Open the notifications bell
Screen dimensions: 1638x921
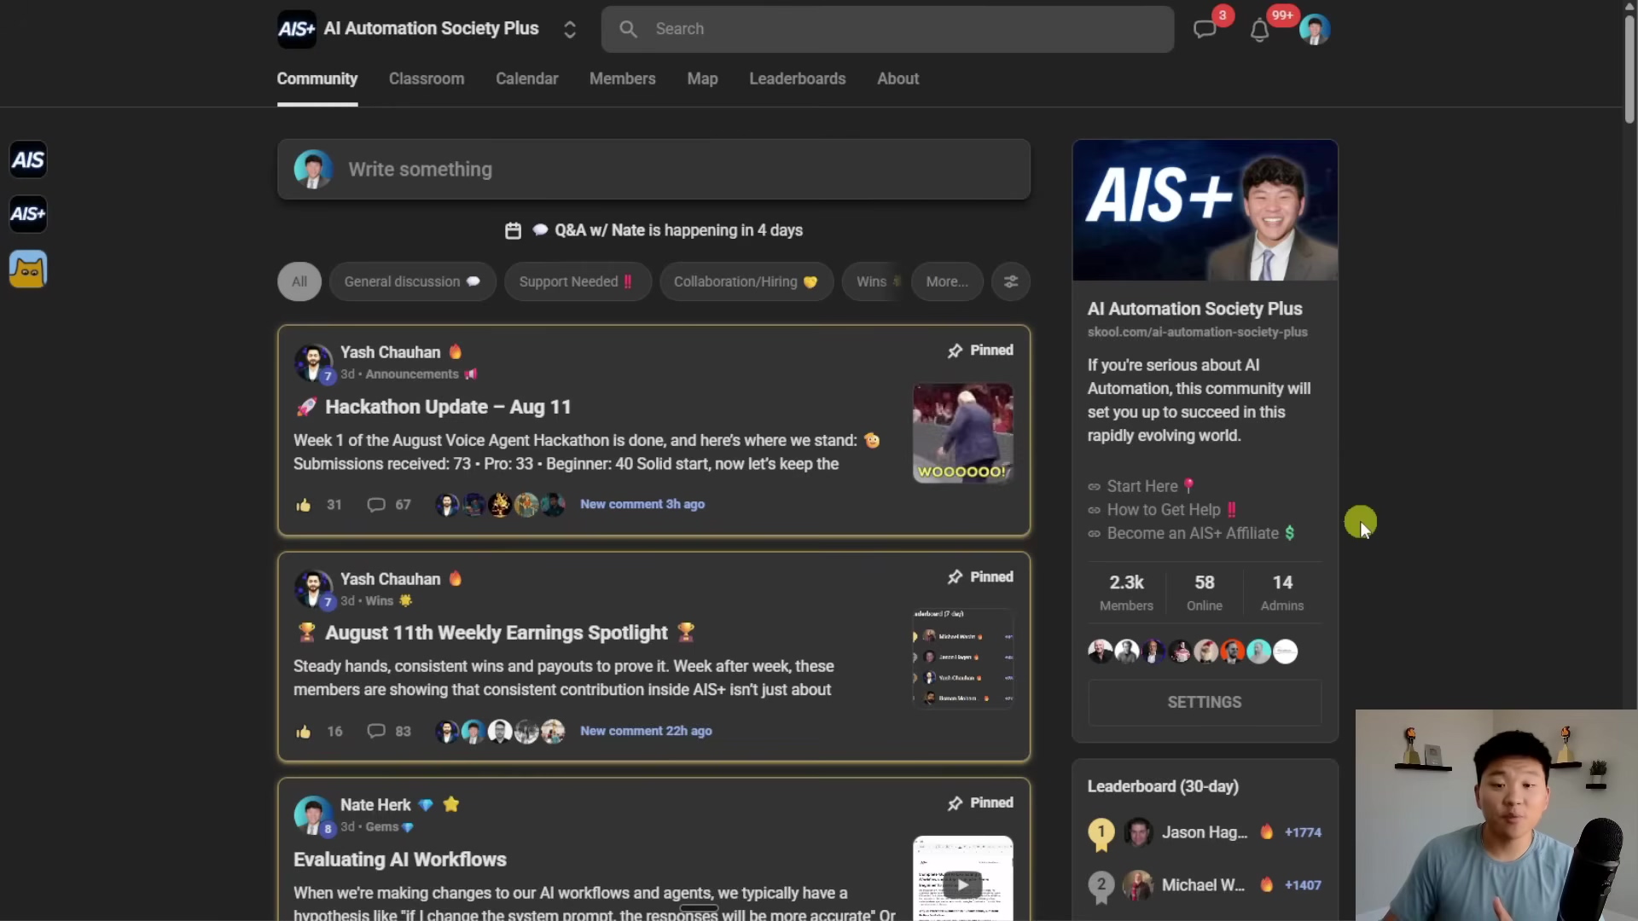click(1259, 31)
